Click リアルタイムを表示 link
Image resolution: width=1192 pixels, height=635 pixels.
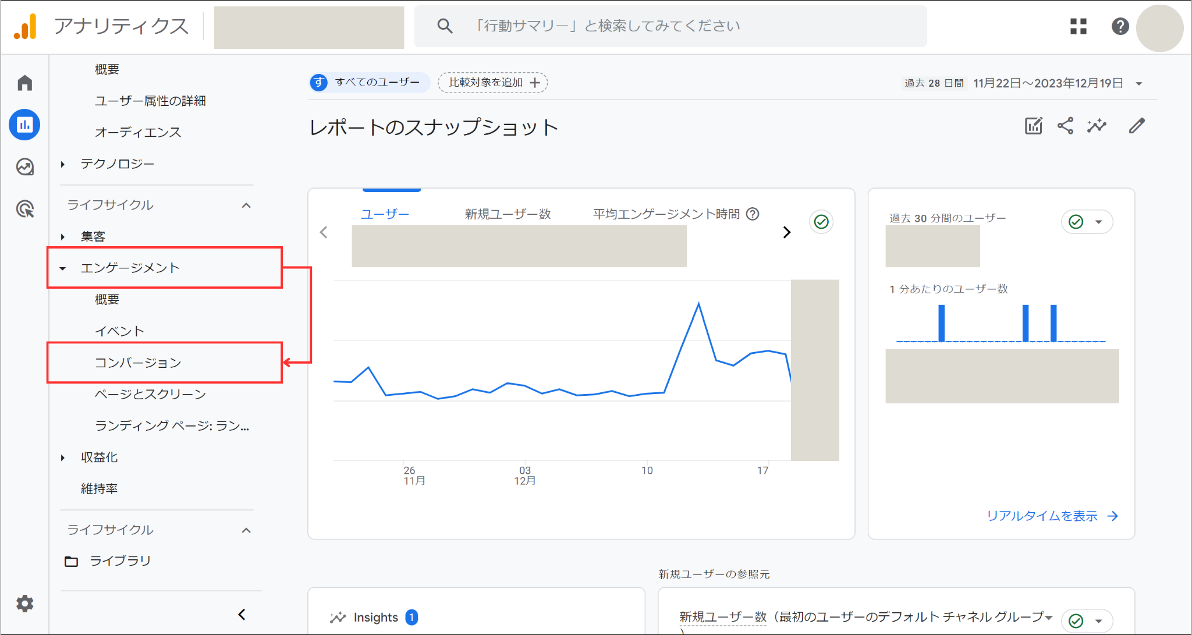pyautogui.click(x=1052, y=516)
